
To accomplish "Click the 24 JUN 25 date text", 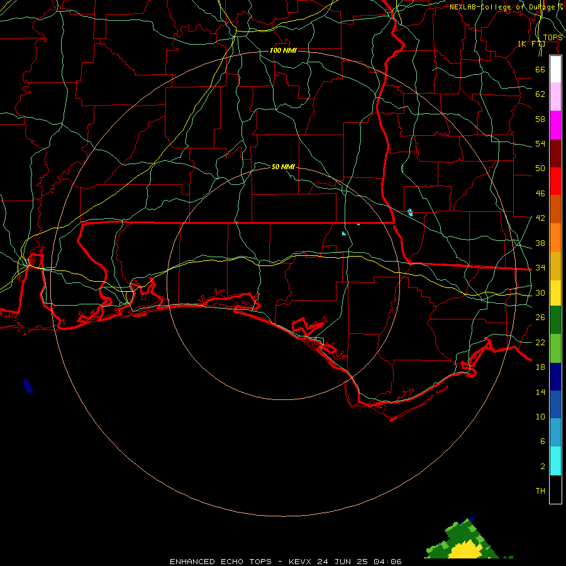I will 342,562.
